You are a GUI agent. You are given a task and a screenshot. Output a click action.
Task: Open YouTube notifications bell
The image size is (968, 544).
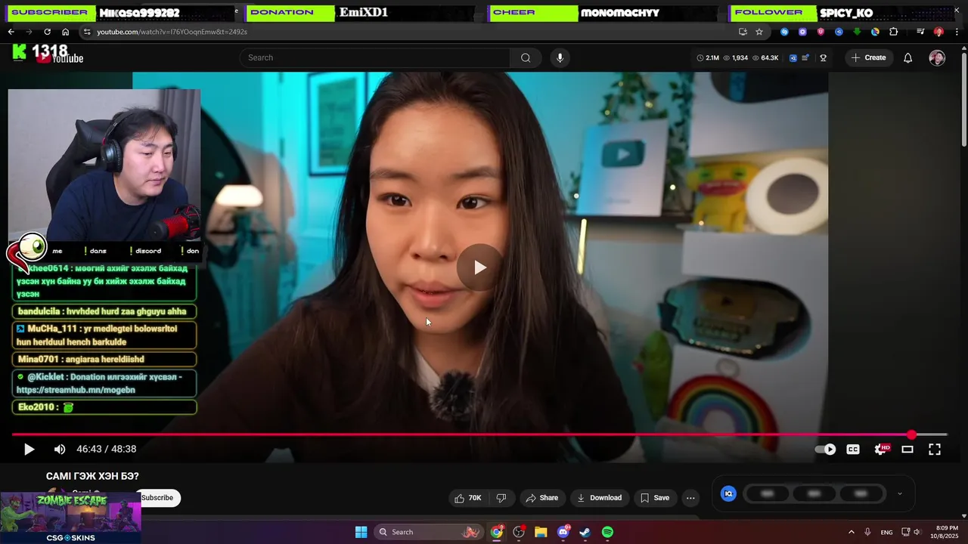tap(908, 57)
